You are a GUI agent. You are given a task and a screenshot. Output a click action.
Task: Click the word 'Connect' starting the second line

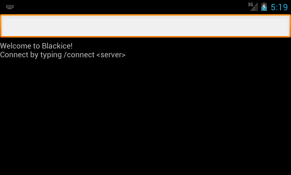(14, 55)
